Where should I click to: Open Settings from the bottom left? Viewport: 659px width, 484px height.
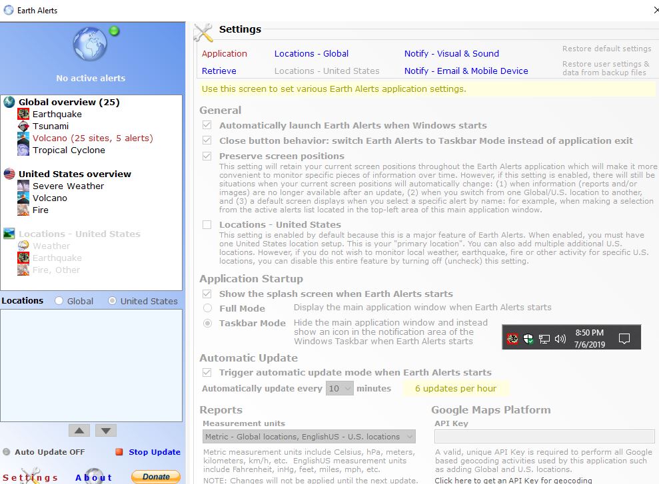(30, 477)
